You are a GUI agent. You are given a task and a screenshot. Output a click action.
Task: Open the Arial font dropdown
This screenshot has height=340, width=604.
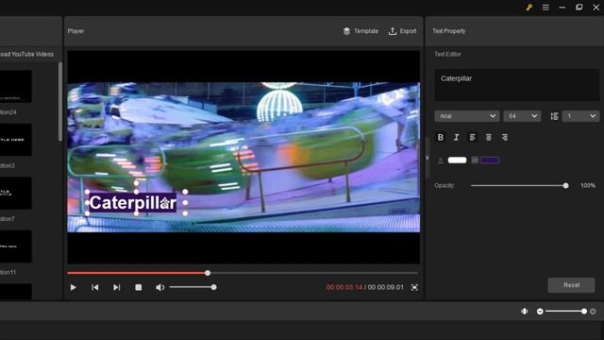point(467,116)
